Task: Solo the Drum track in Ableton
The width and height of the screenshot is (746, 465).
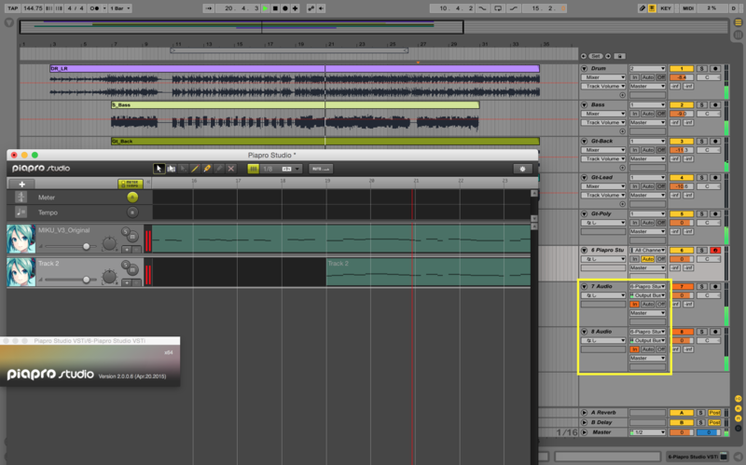Action: (702, 68)
